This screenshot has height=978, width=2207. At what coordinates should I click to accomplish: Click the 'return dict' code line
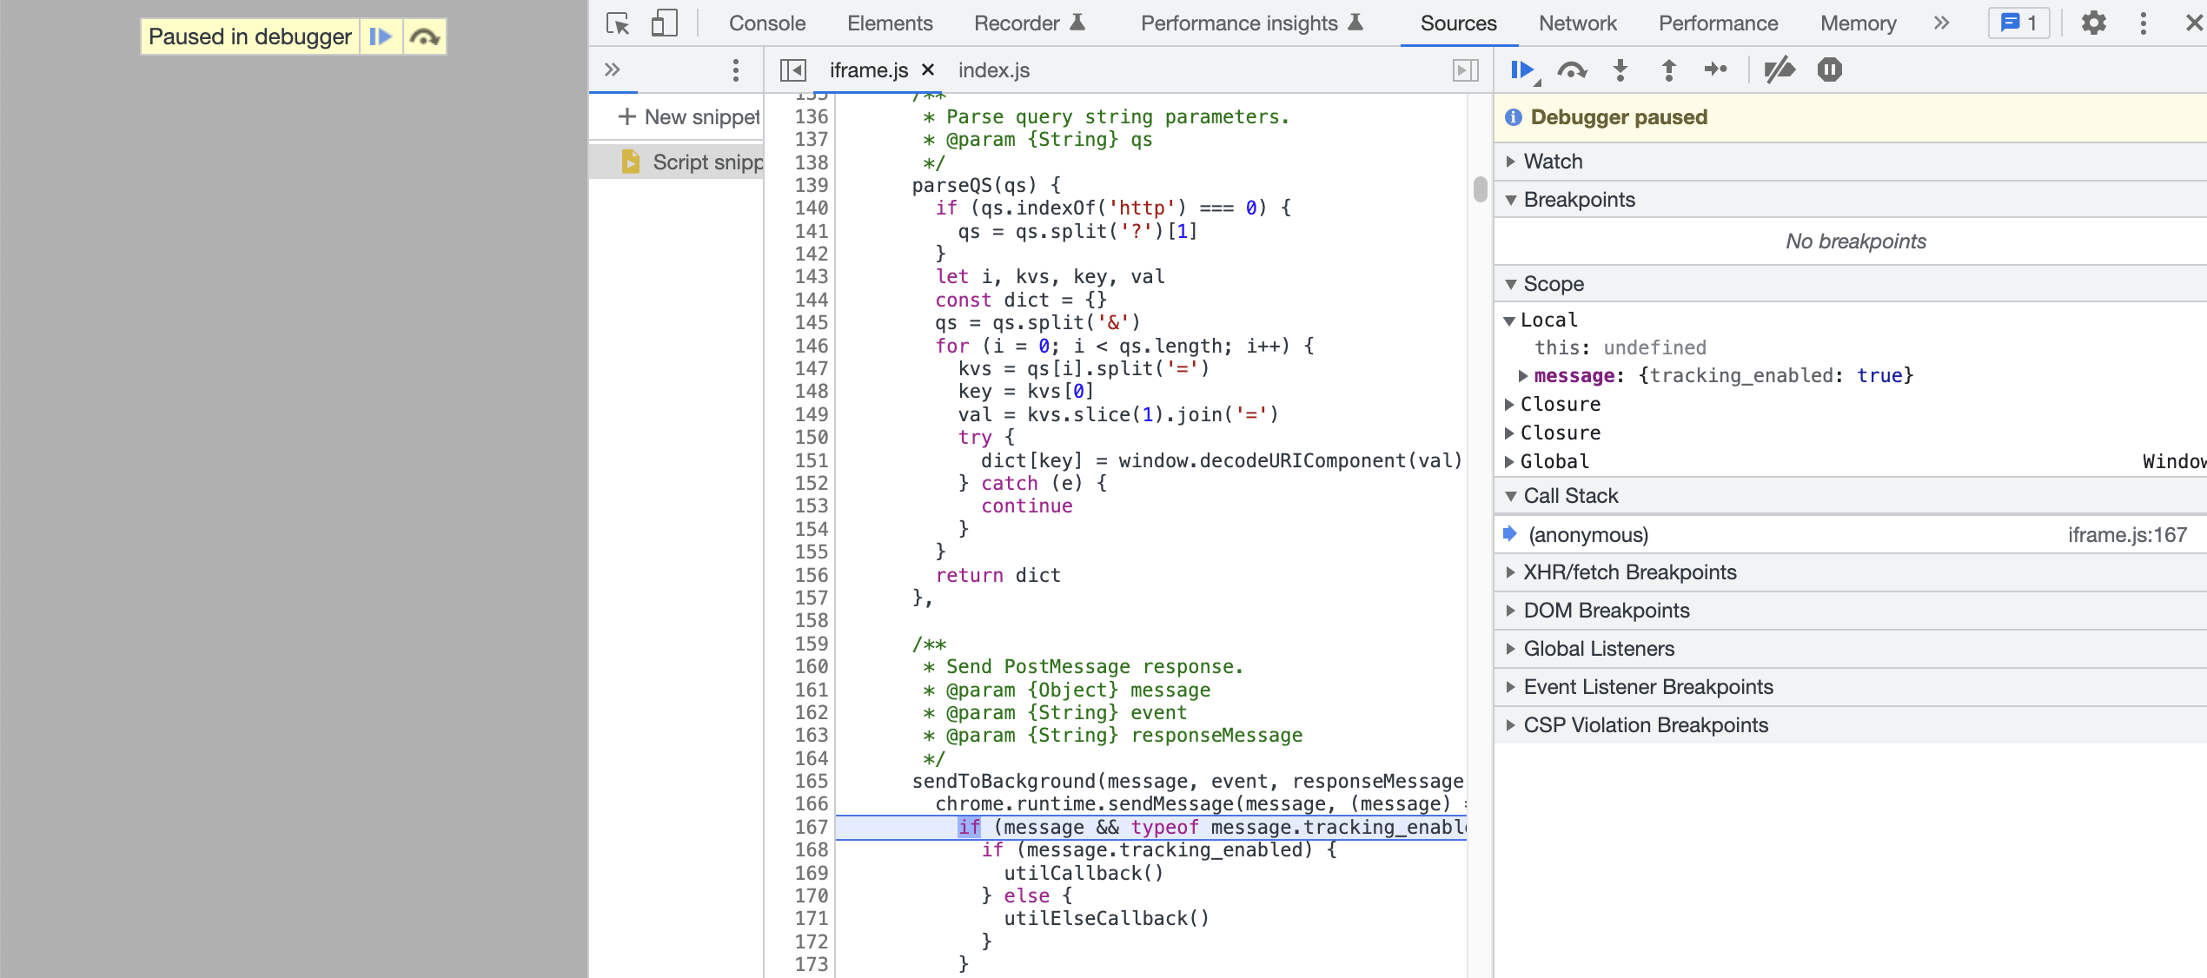pyautogui.click(x=997, y=575)
